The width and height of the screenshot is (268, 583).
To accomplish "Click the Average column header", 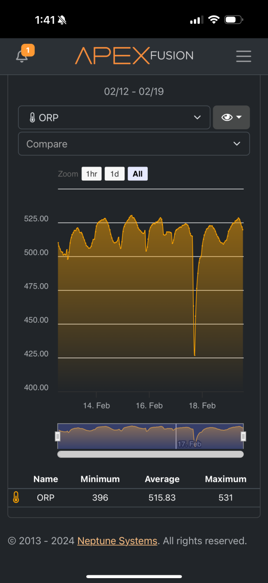I will point(162,479).
